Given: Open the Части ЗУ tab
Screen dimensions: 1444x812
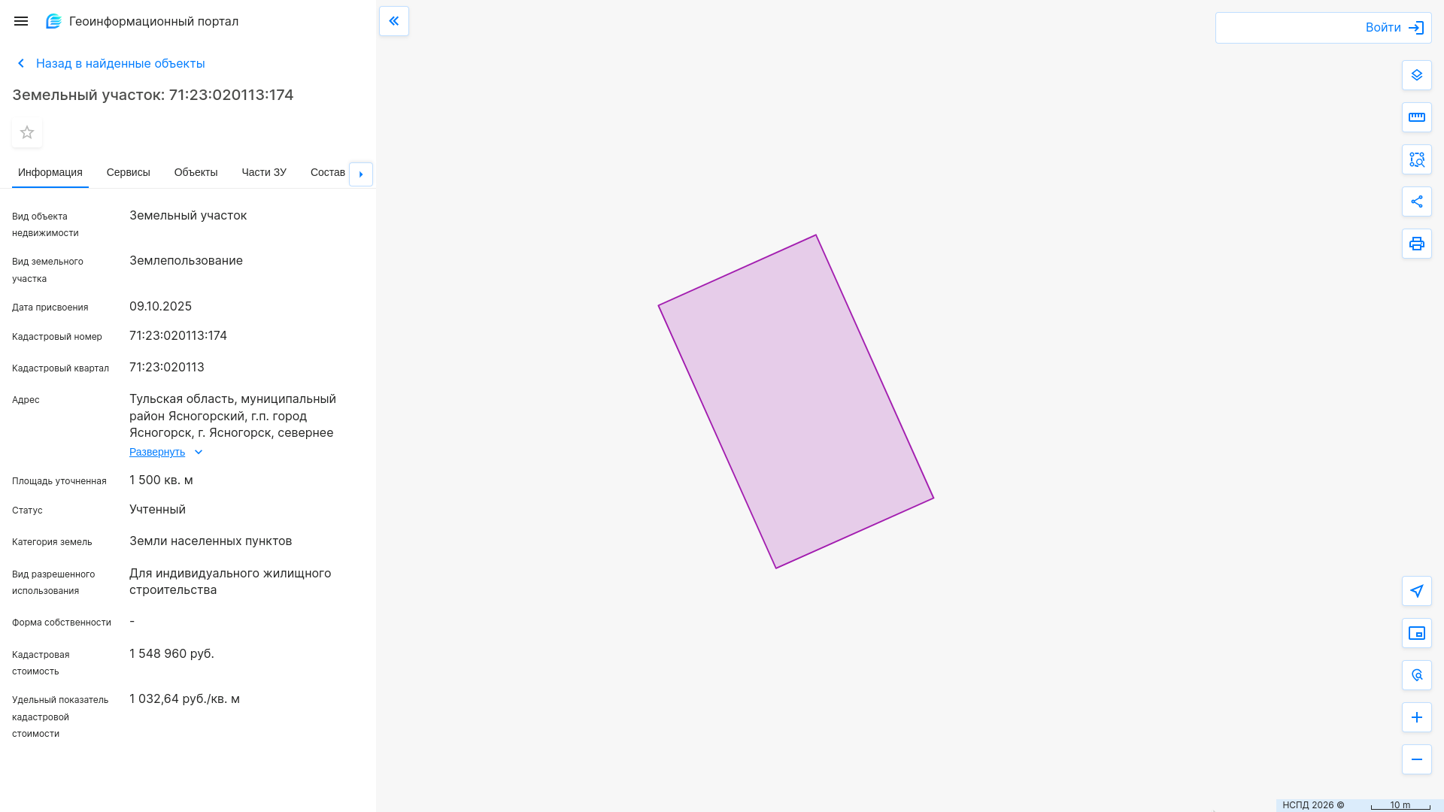Looking at the screenshot, I should coord(264,172).
